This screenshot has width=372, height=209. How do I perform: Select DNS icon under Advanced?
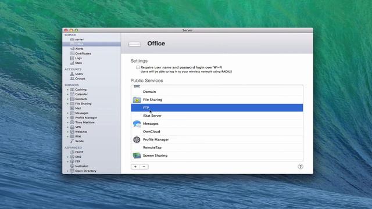tap(72, 157)
